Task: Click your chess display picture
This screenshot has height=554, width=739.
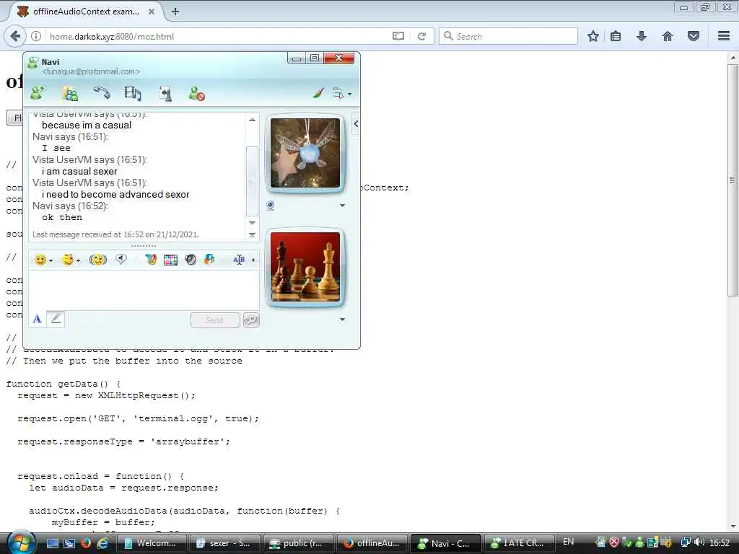Action: [x=305, y=267]
